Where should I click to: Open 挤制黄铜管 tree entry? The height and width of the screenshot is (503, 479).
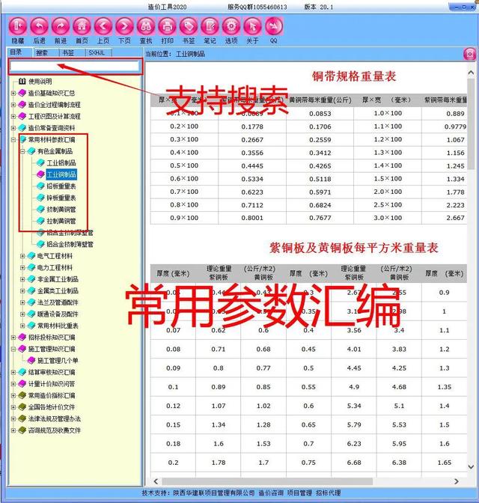61,210
